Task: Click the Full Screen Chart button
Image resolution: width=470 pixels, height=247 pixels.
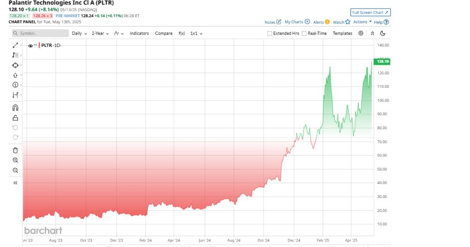Action: tap(370, 13)
